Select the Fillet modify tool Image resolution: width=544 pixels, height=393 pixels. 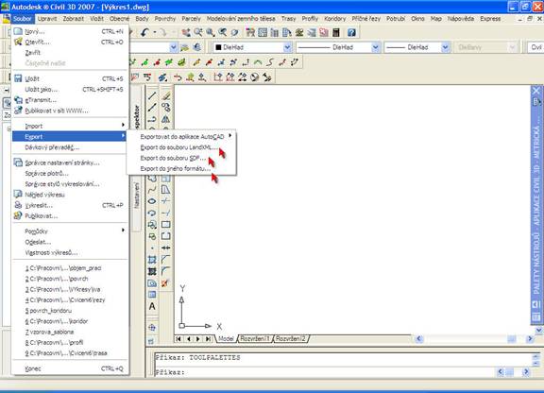tap(166, 271)
